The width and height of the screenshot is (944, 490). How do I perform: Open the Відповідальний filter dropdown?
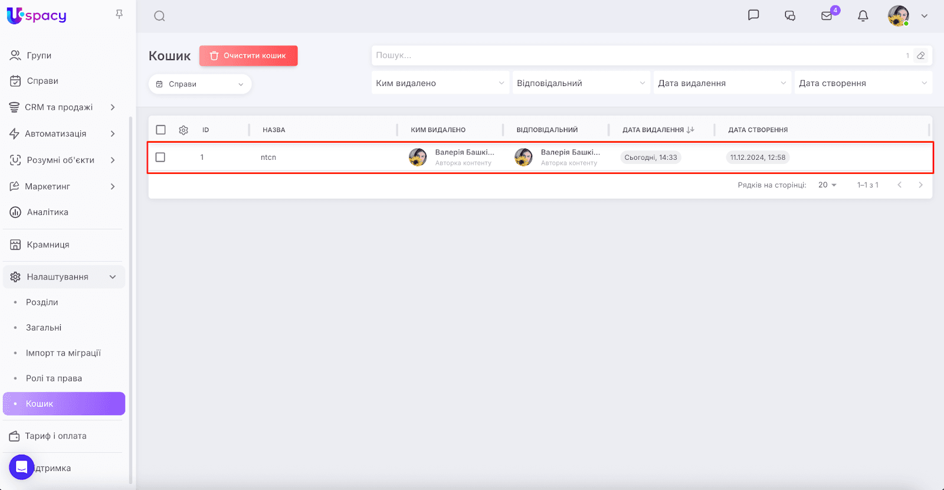pyautogui.click(x=581, y=83)
